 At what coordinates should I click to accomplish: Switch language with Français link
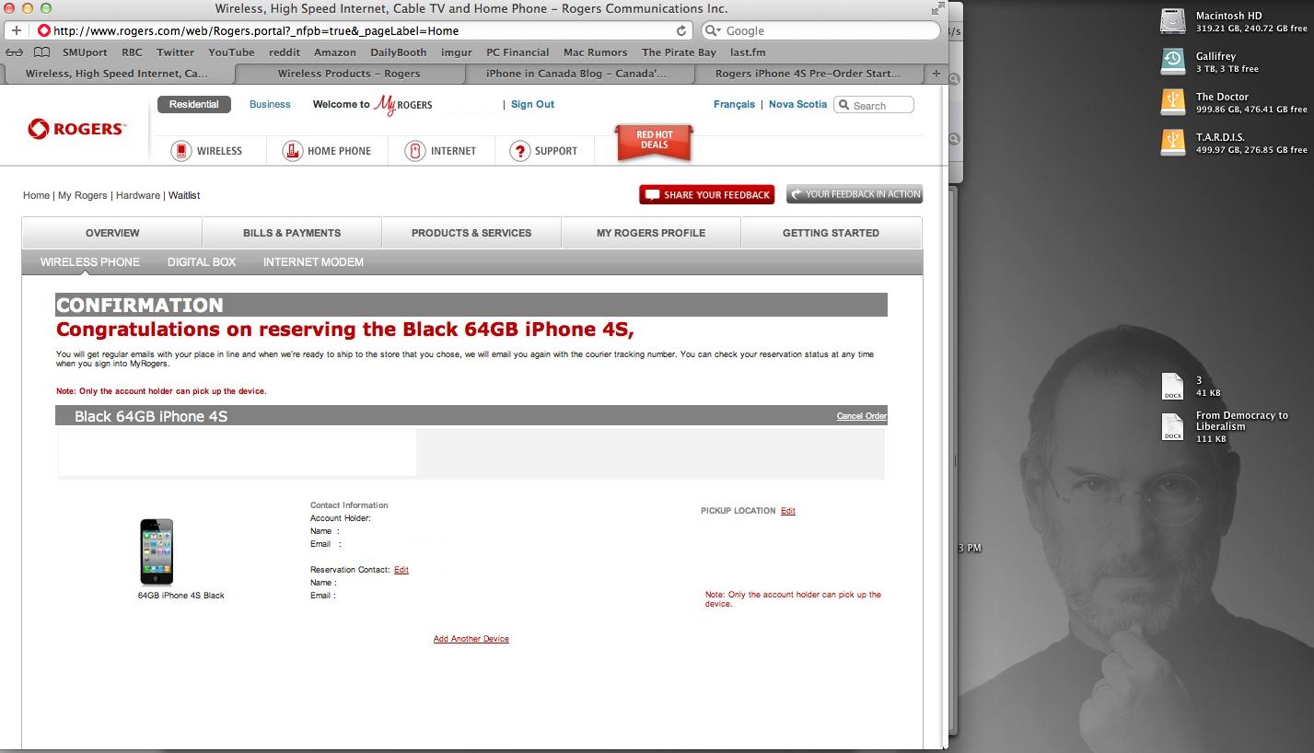734,105
